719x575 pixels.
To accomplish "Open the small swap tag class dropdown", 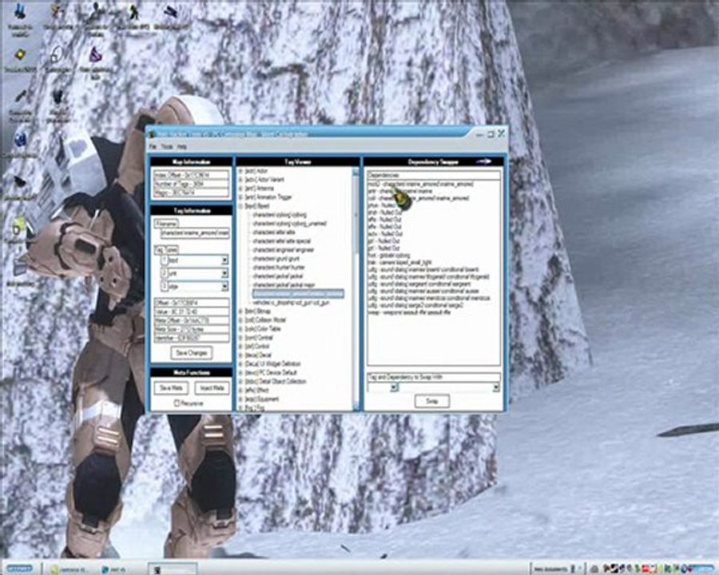I will pos(394,387).
